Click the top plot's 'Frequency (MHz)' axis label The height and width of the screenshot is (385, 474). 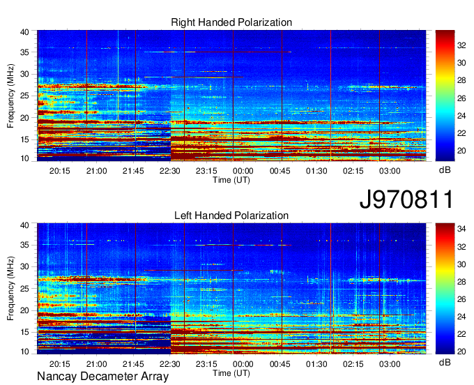(x=10, y=96)
